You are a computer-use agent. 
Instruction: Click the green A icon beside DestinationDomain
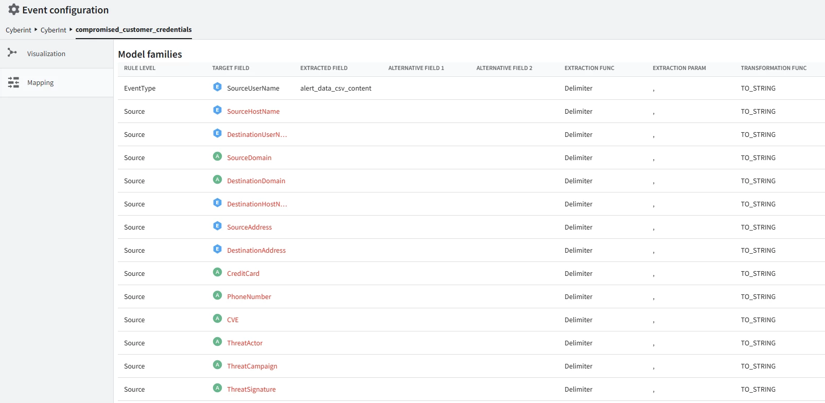(217, 180)
